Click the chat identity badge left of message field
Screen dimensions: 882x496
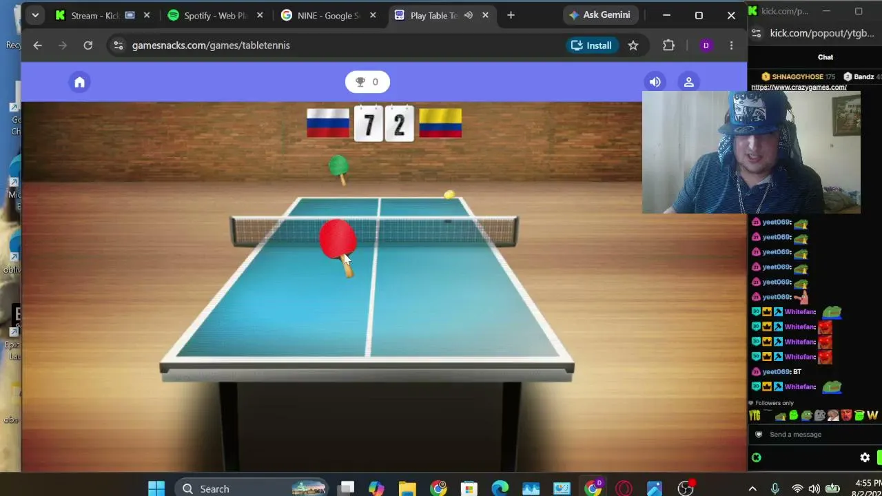759,435
